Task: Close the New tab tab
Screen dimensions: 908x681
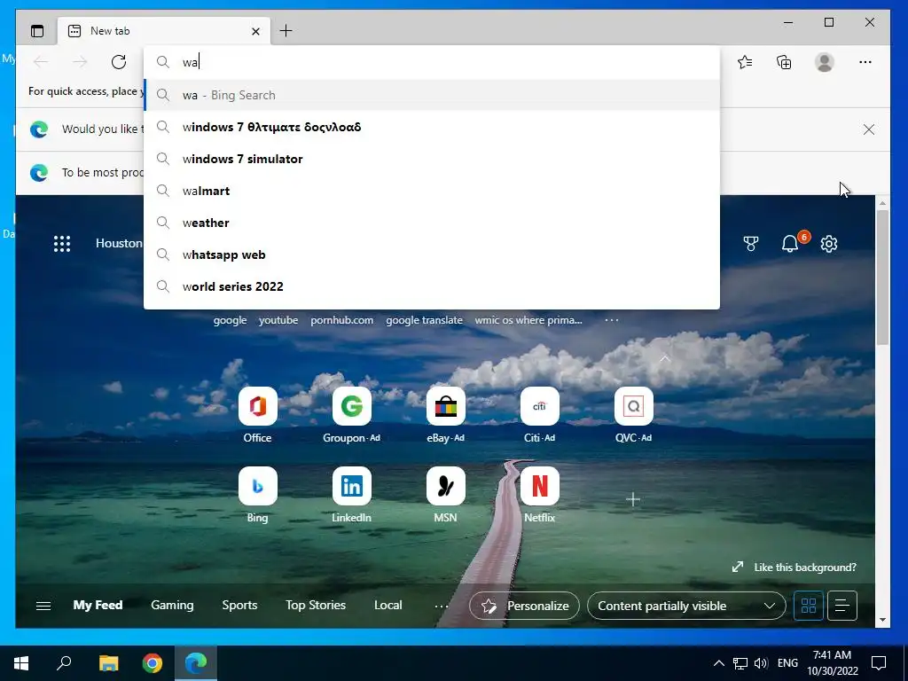Action: pyautogui.click(x=255, y=31)
